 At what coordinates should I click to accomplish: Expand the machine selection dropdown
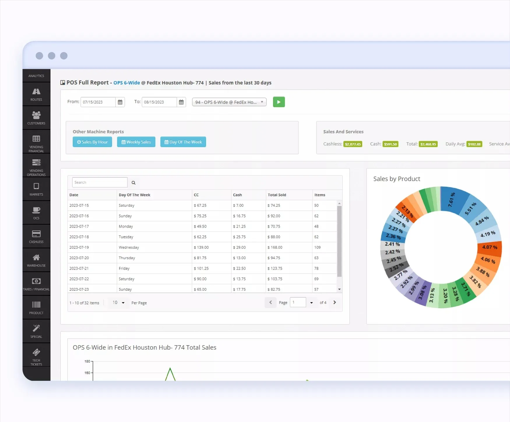[x=229, y=102]
